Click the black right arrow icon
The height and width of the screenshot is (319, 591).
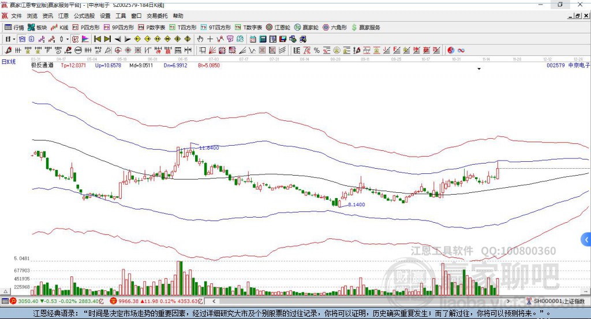128,39
